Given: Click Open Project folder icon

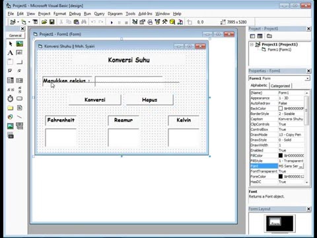Looking at the screenshot, I should click(44, 22).
